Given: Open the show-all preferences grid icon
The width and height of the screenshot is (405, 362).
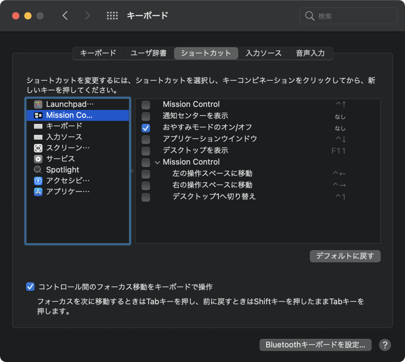Looking at the screenshot, I should pyautogui.click(x=112, y=15).
